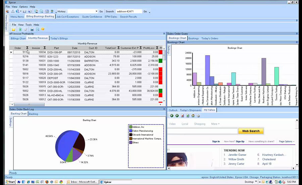
Task: Toggle pin below the Search Results tab row
Action: [297, 20]
